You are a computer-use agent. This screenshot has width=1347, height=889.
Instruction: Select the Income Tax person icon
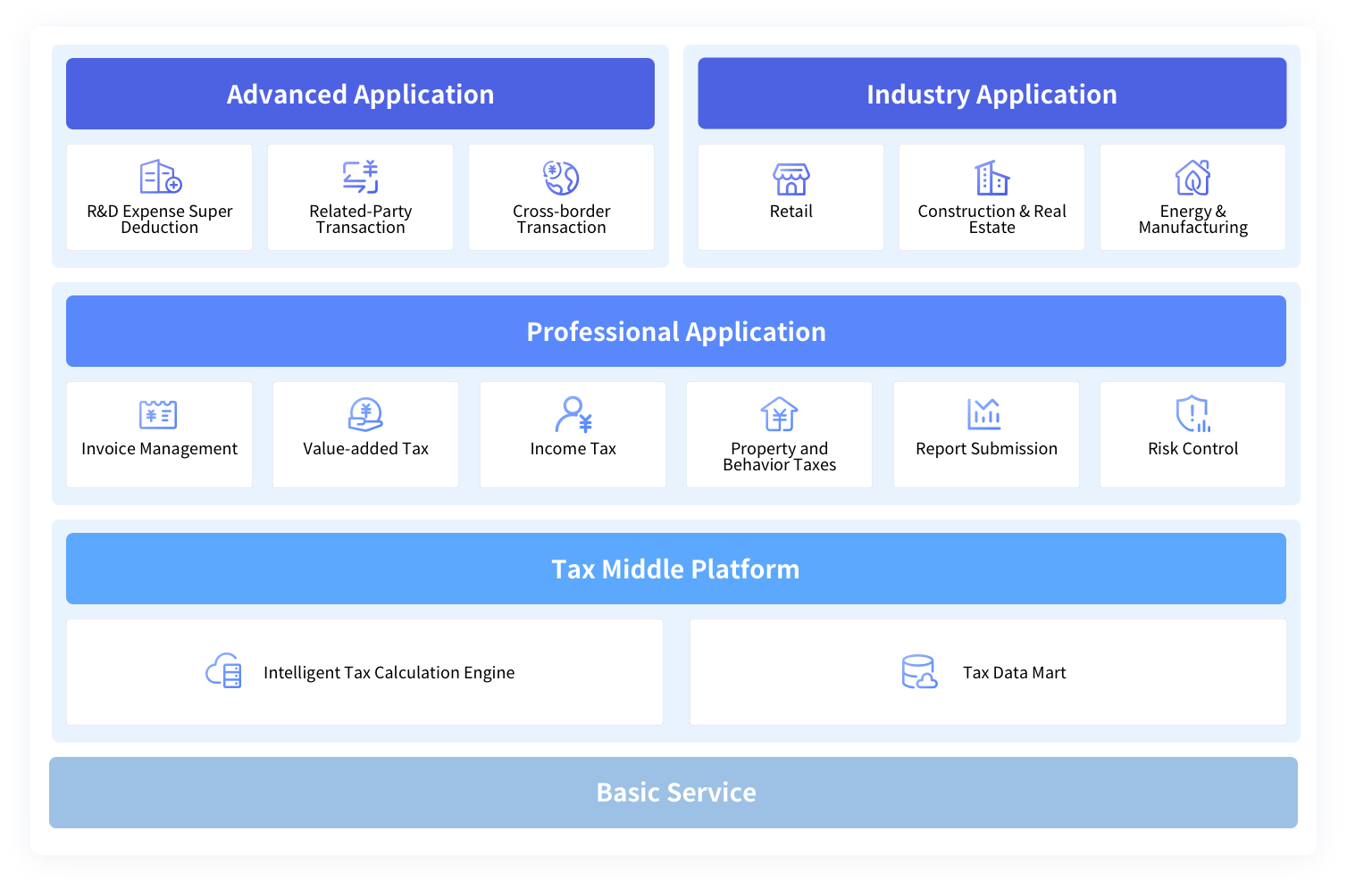click(573, 414)
